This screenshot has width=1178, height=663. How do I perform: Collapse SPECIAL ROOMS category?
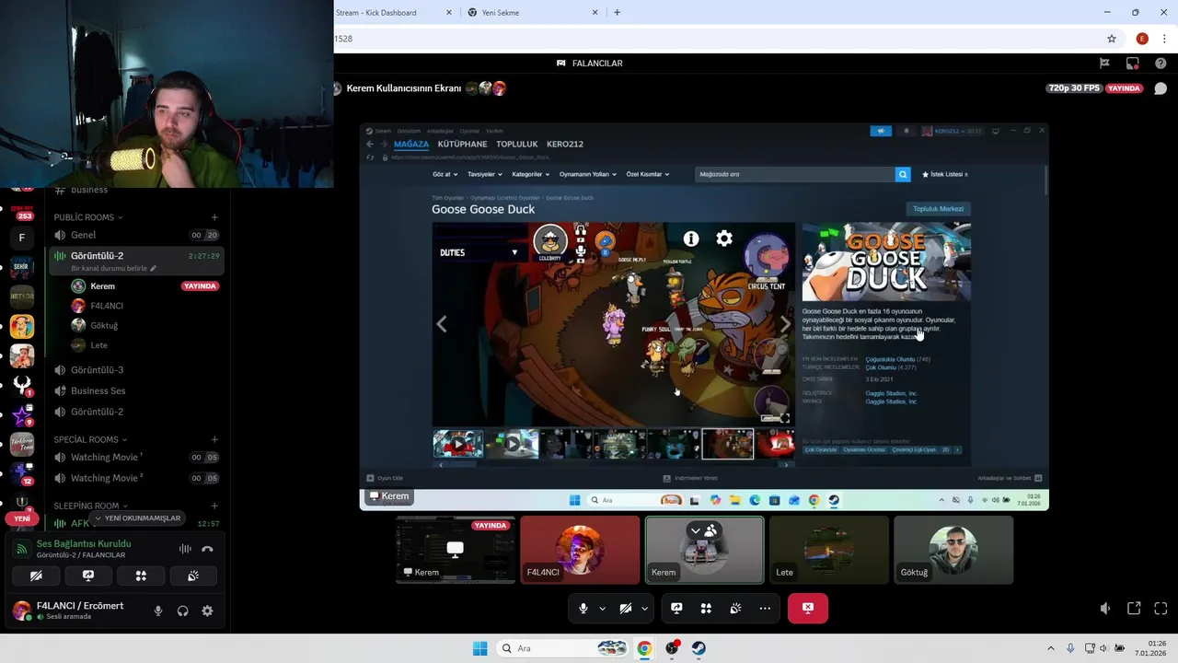click(x=90, y=439)
